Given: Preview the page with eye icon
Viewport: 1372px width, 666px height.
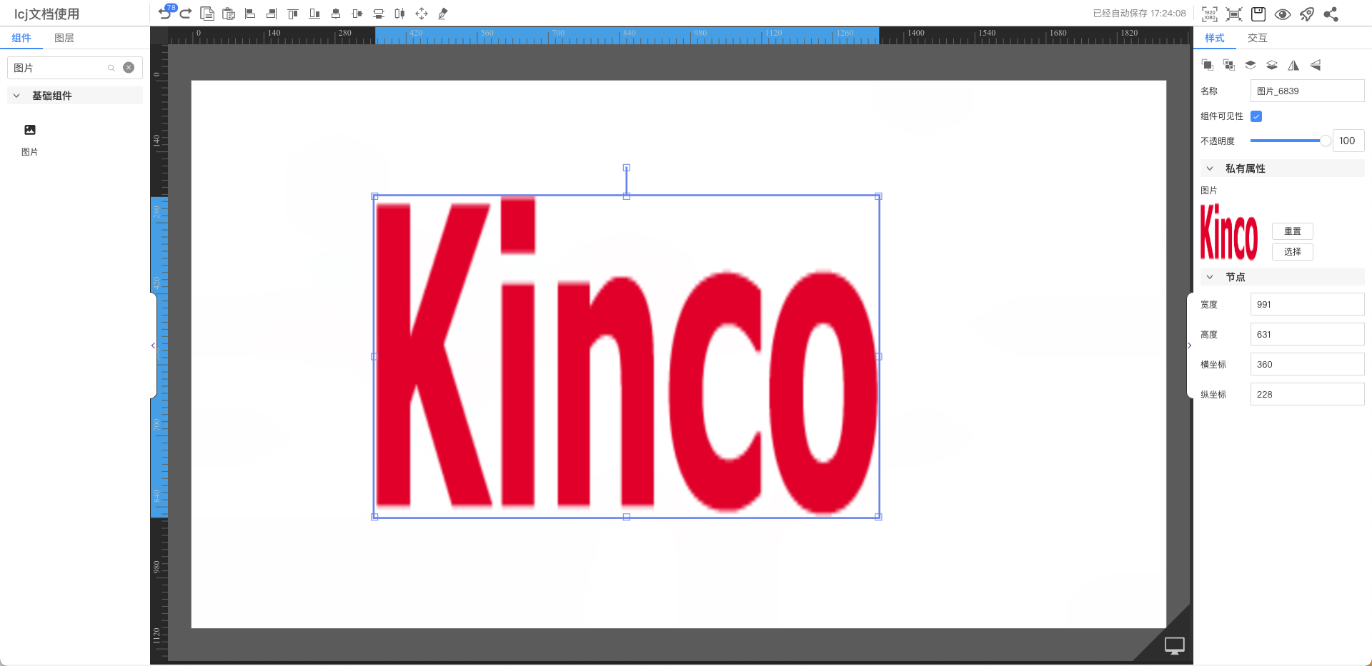Looking at the screenshot, I should (1283, 14).
